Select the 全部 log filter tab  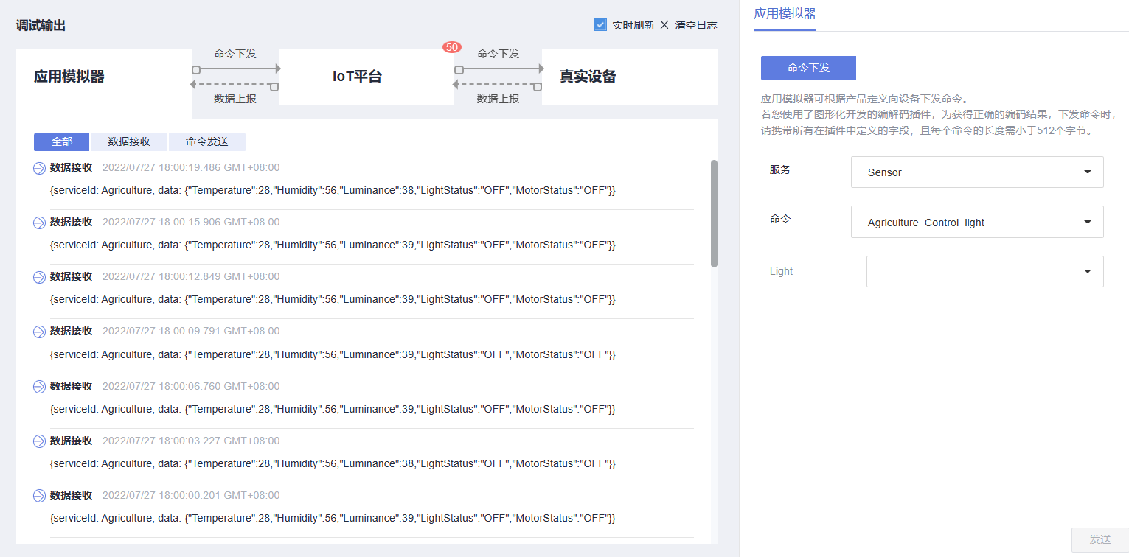62,142
